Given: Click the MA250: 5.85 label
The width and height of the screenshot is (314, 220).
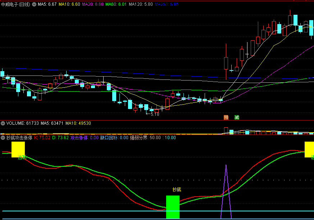Looking at the screenshot, I should [167, 4].
